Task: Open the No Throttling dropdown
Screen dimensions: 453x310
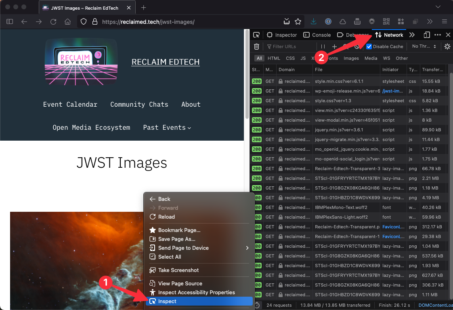Action: 424,46
